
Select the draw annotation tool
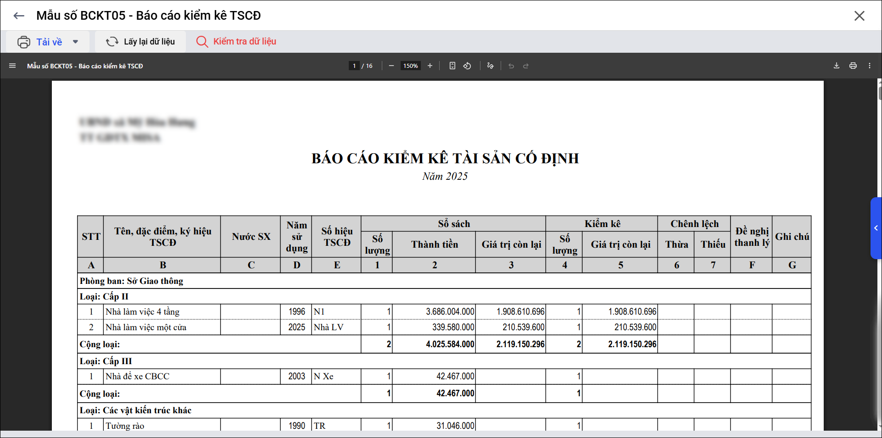[490, 66]
